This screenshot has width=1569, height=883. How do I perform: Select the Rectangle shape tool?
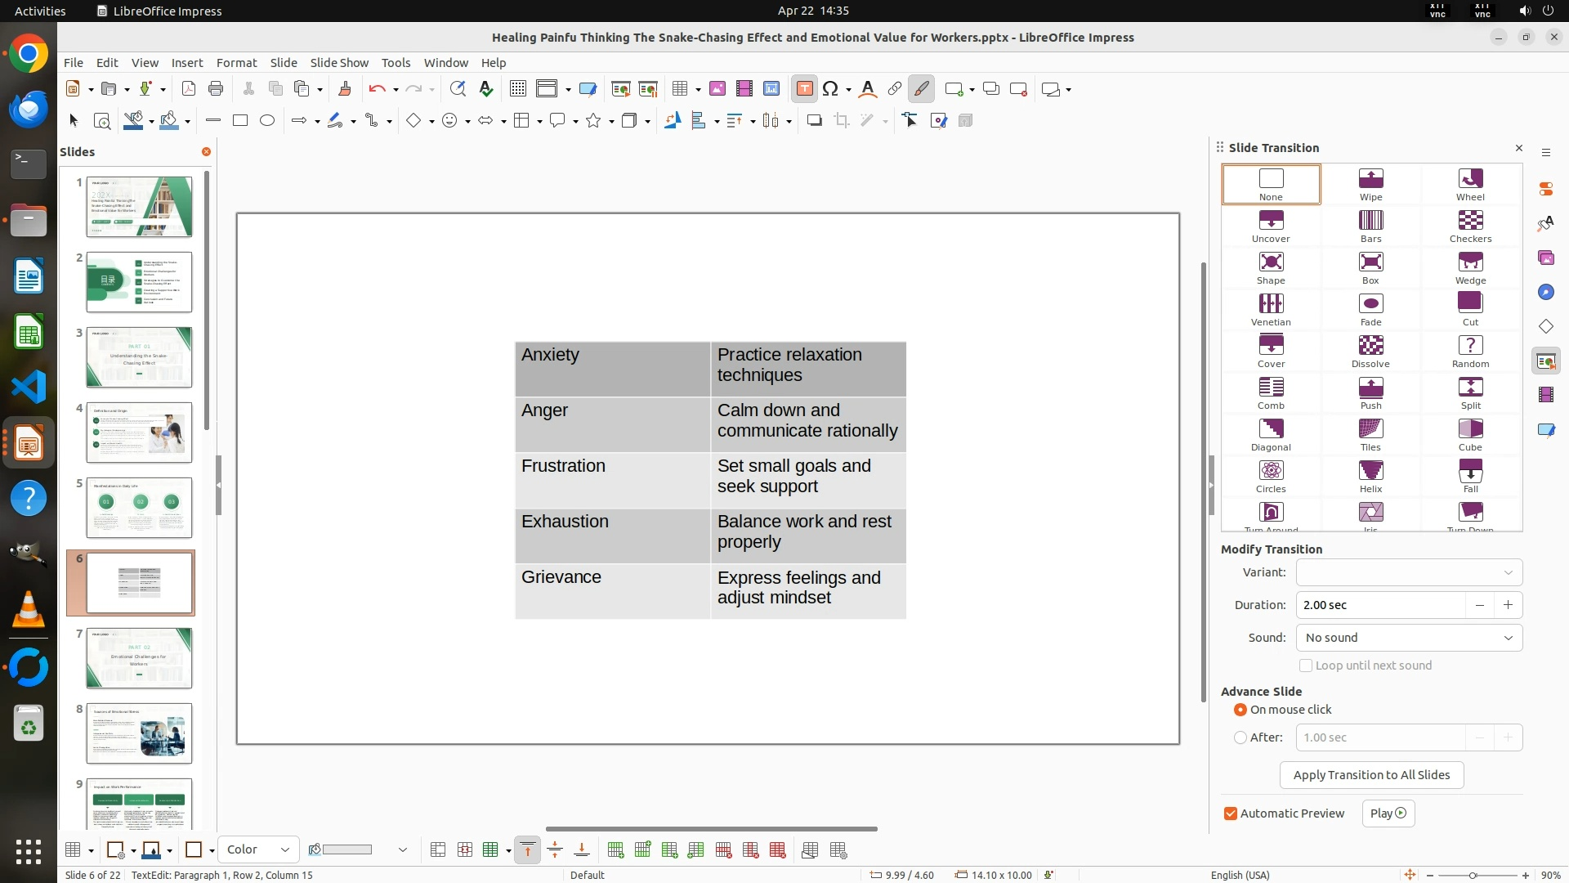click(x=240, y=120)
